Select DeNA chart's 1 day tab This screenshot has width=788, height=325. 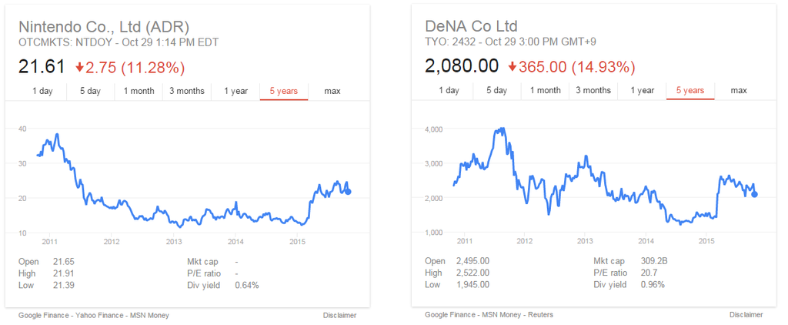click(449, 90)
